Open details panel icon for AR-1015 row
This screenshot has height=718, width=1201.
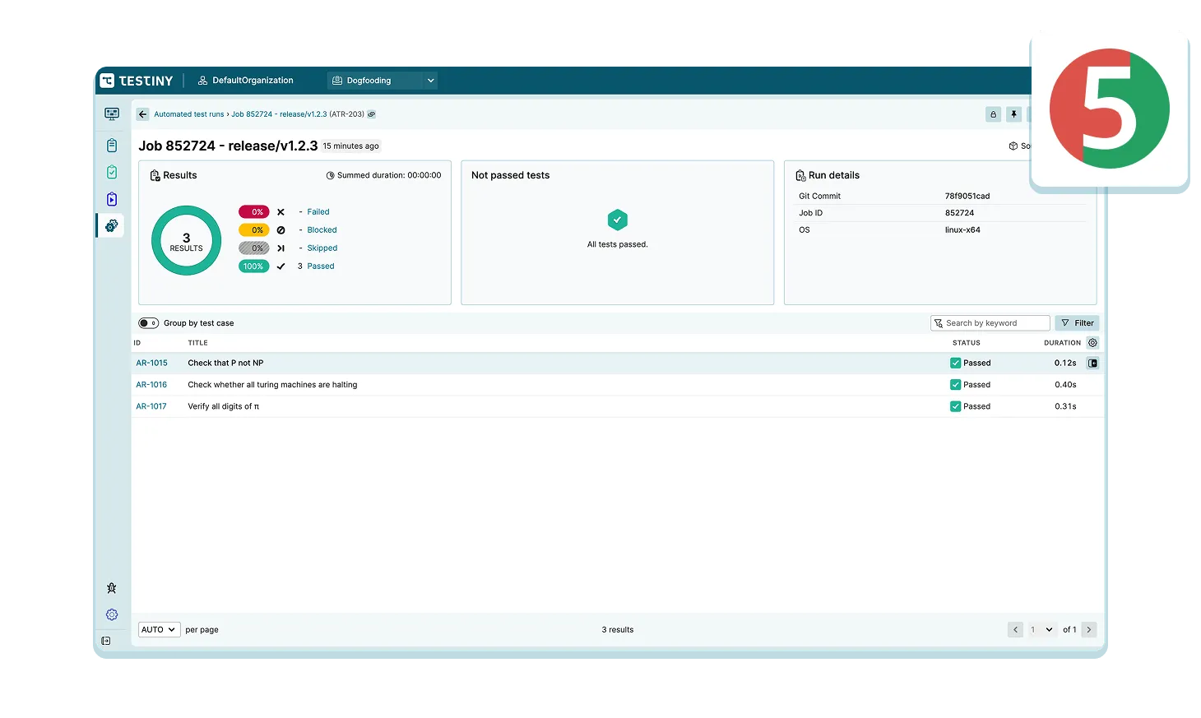(x=1092, y=363)
